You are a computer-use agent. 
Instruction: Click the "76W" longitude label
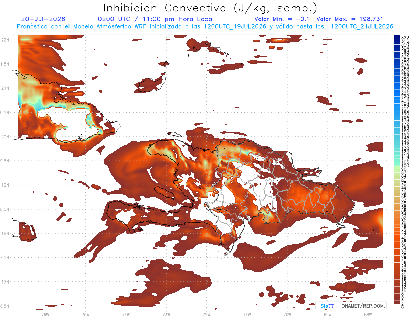(45, 314)
